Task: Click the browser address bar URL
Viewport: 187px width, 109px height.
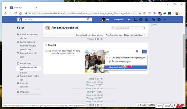Action: pos(86,13)
